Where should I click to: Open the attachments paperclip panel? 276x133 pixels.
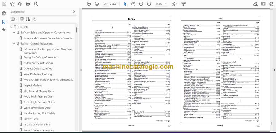(x=4, y=30)
